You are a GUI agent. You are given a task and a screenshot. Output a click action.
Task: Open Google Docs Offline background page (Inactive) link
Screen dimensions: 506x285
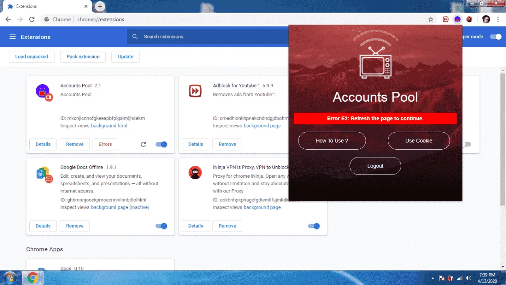pos(120,207)
